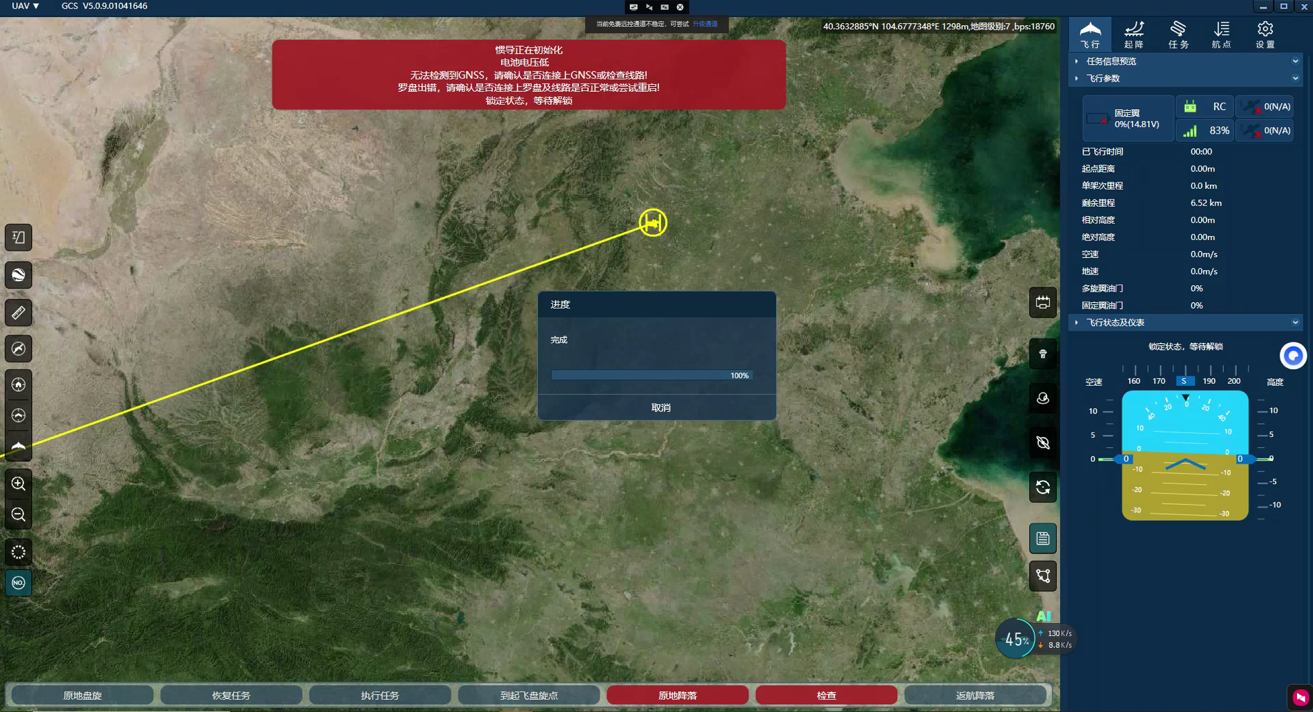The height and width of the screenshot is (712, 1313).
Task: Click the 升级通道 upgrade link
Action: click(705, 24)
